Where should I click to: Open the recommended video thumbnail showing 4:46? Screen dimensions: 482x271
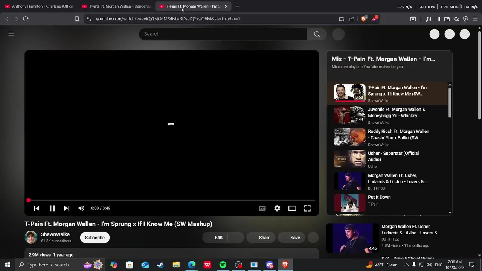tap(352, 238)
